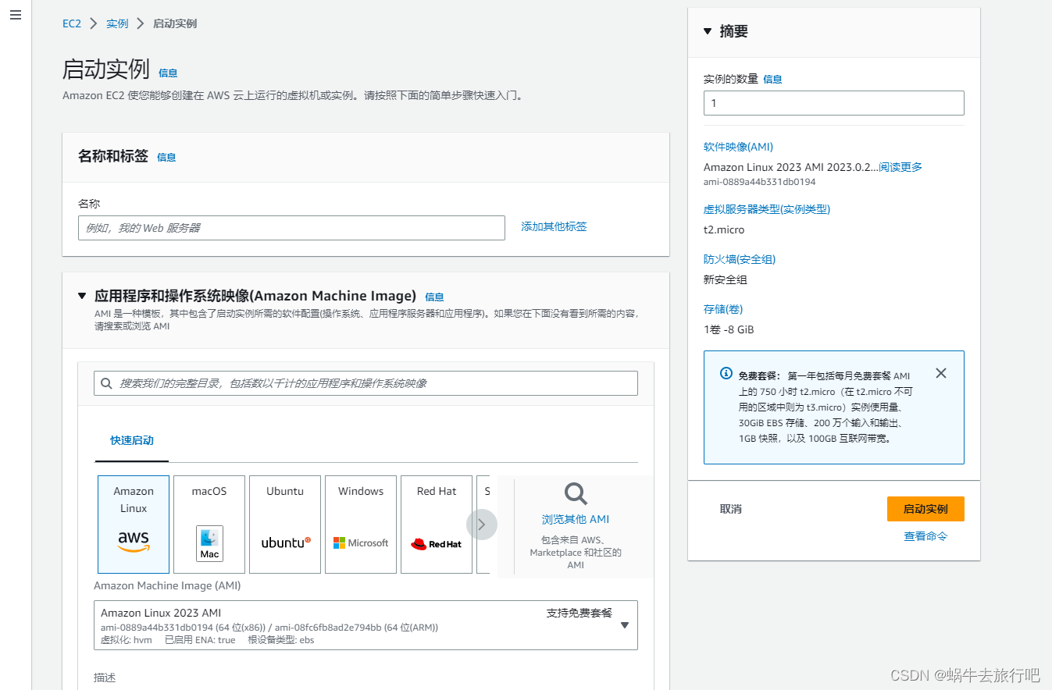Click the large magnifier icon for browsing AMIs

tap(576, 493)
